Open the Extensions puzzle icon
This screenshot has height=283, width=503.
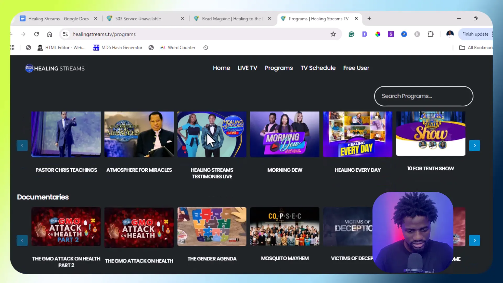(x=430, y=34)
